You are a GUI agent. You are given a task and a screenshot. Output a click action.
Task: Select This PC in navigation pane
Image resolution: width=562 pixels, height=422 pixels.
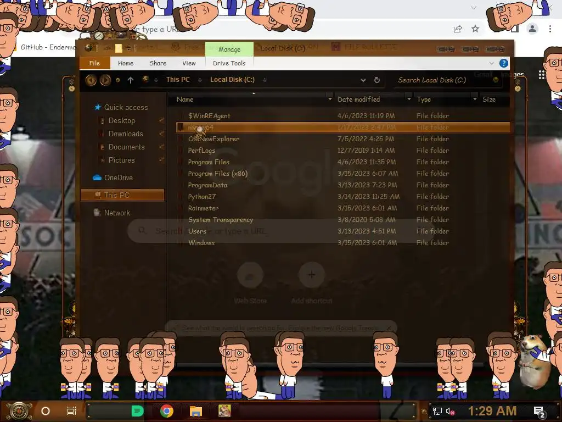coord(122,195)
